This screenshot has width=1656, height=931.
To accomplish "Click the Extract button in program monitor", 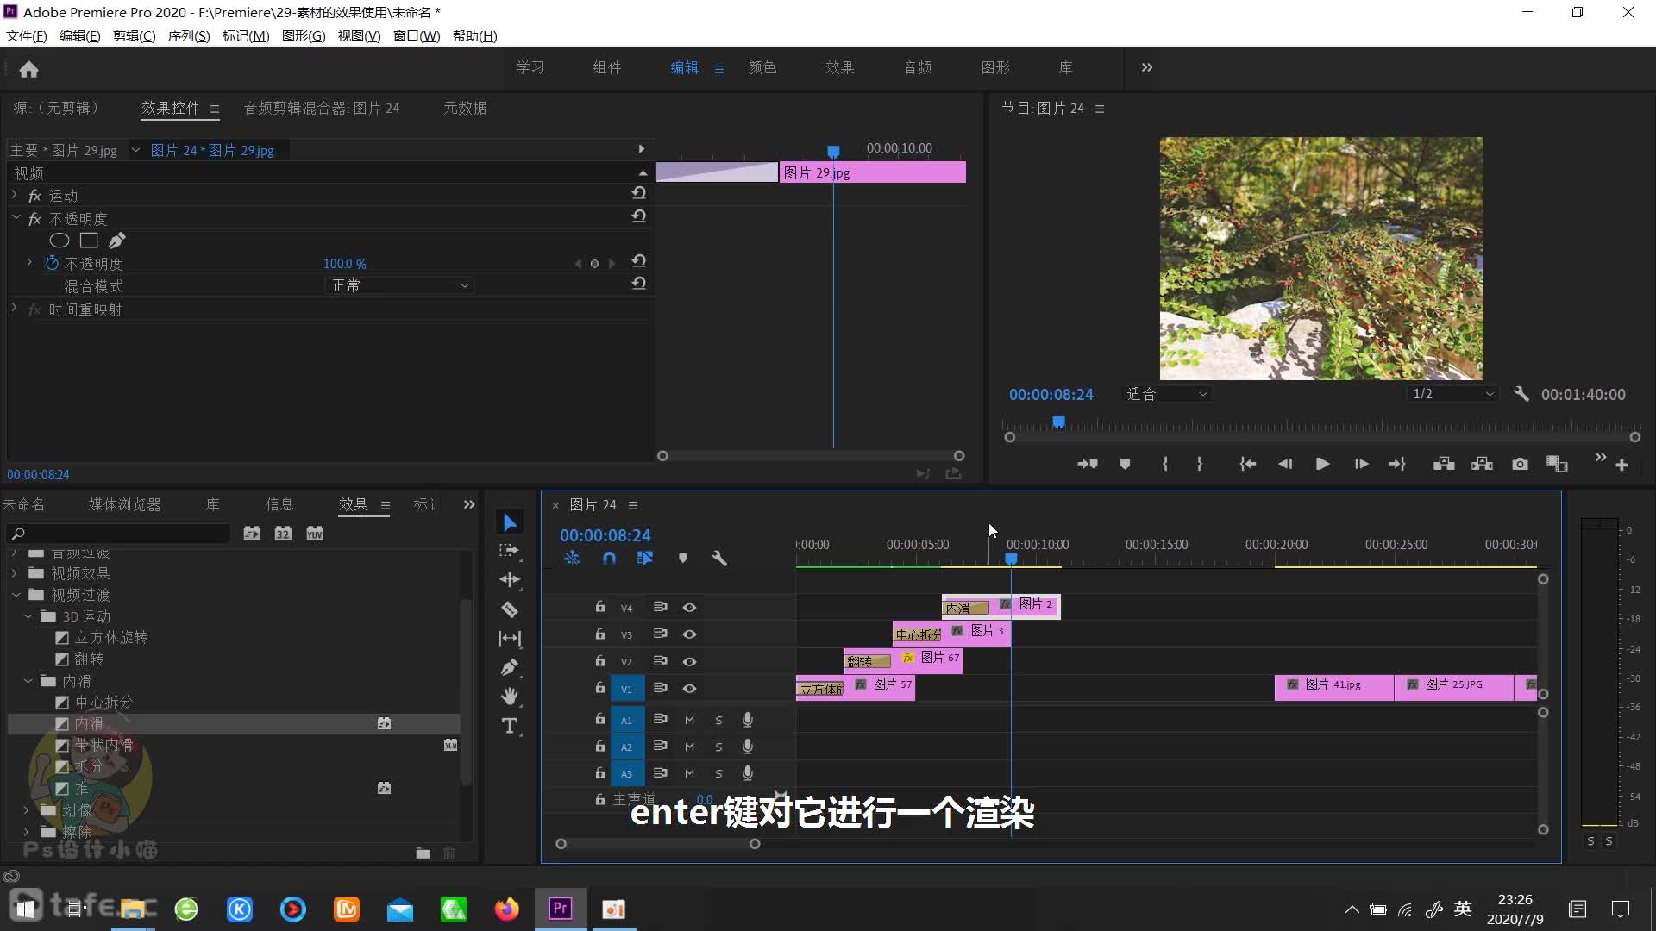I will tap(1482, 464).
